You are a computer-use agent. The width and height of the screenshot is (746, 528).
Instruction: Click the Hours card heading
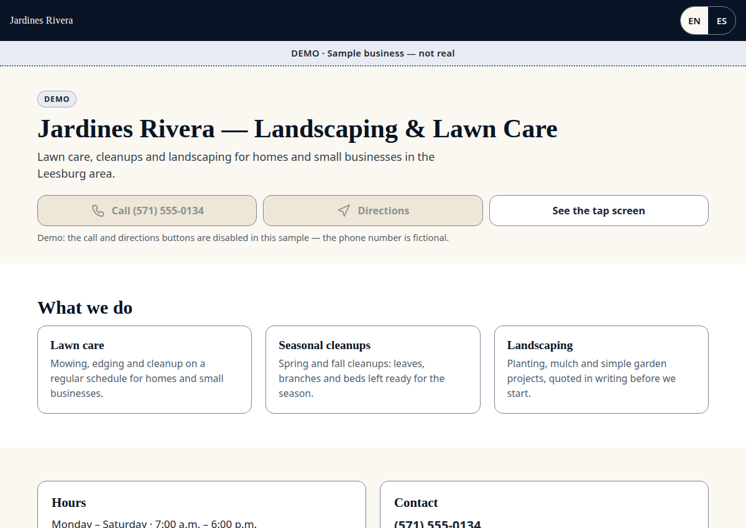pyautogui.click(x=69, y=503)
